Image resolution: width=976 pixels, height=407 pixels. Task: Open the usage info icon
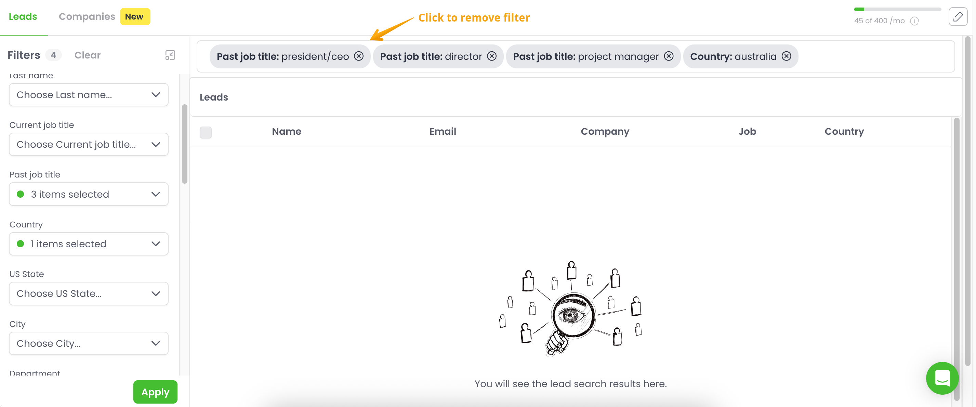914,21
